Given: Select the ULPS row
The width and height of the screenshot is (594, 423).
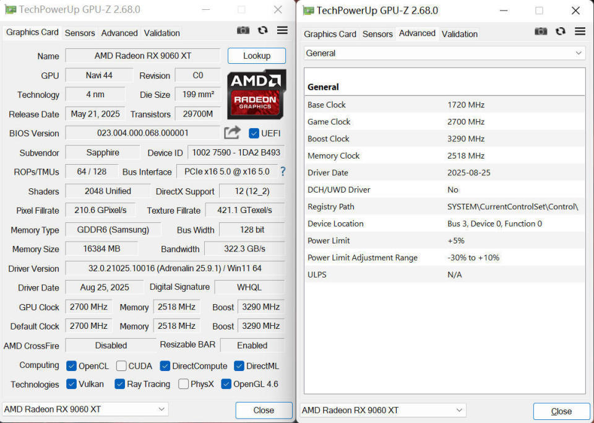Looking at the screenshot, I should pyautogui.click(x=445, y=274).
